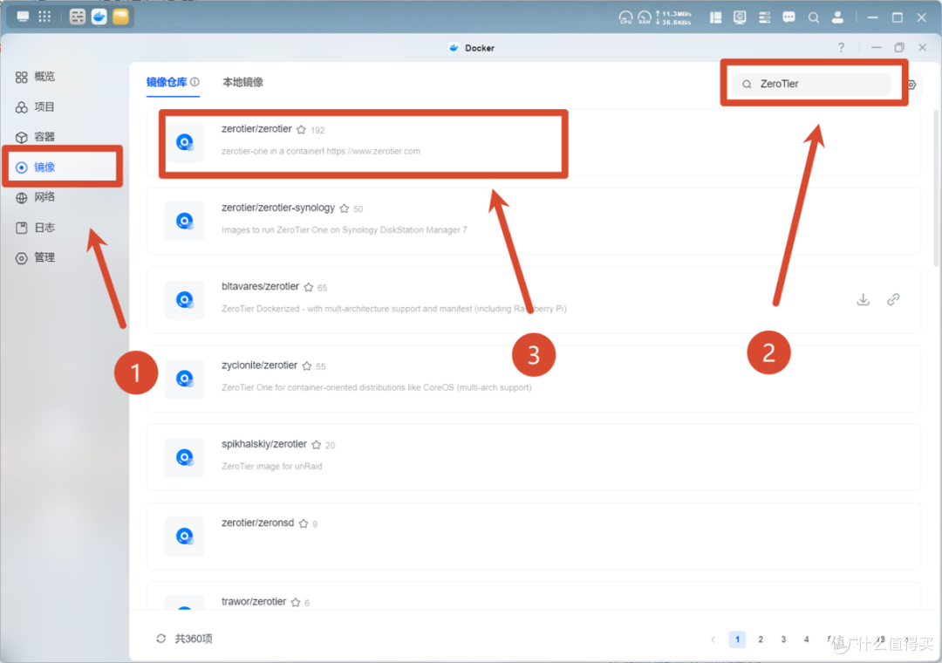Go to page 3 of results
Image resolution: width=942 pixels, height=663 pixels.
click(783, 639)
